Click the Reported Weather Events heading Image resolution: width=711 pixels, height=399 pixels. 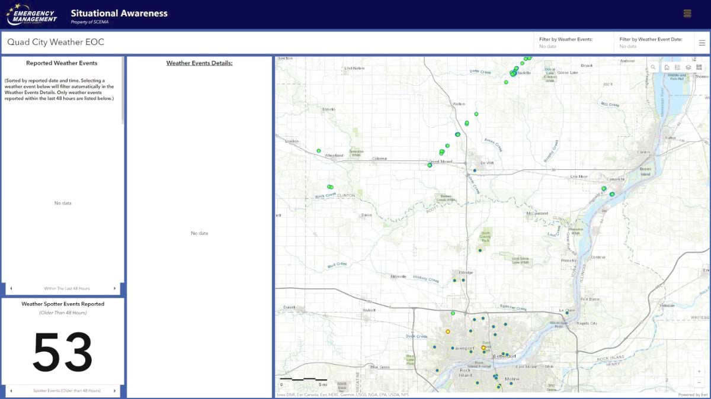point(62,63)
